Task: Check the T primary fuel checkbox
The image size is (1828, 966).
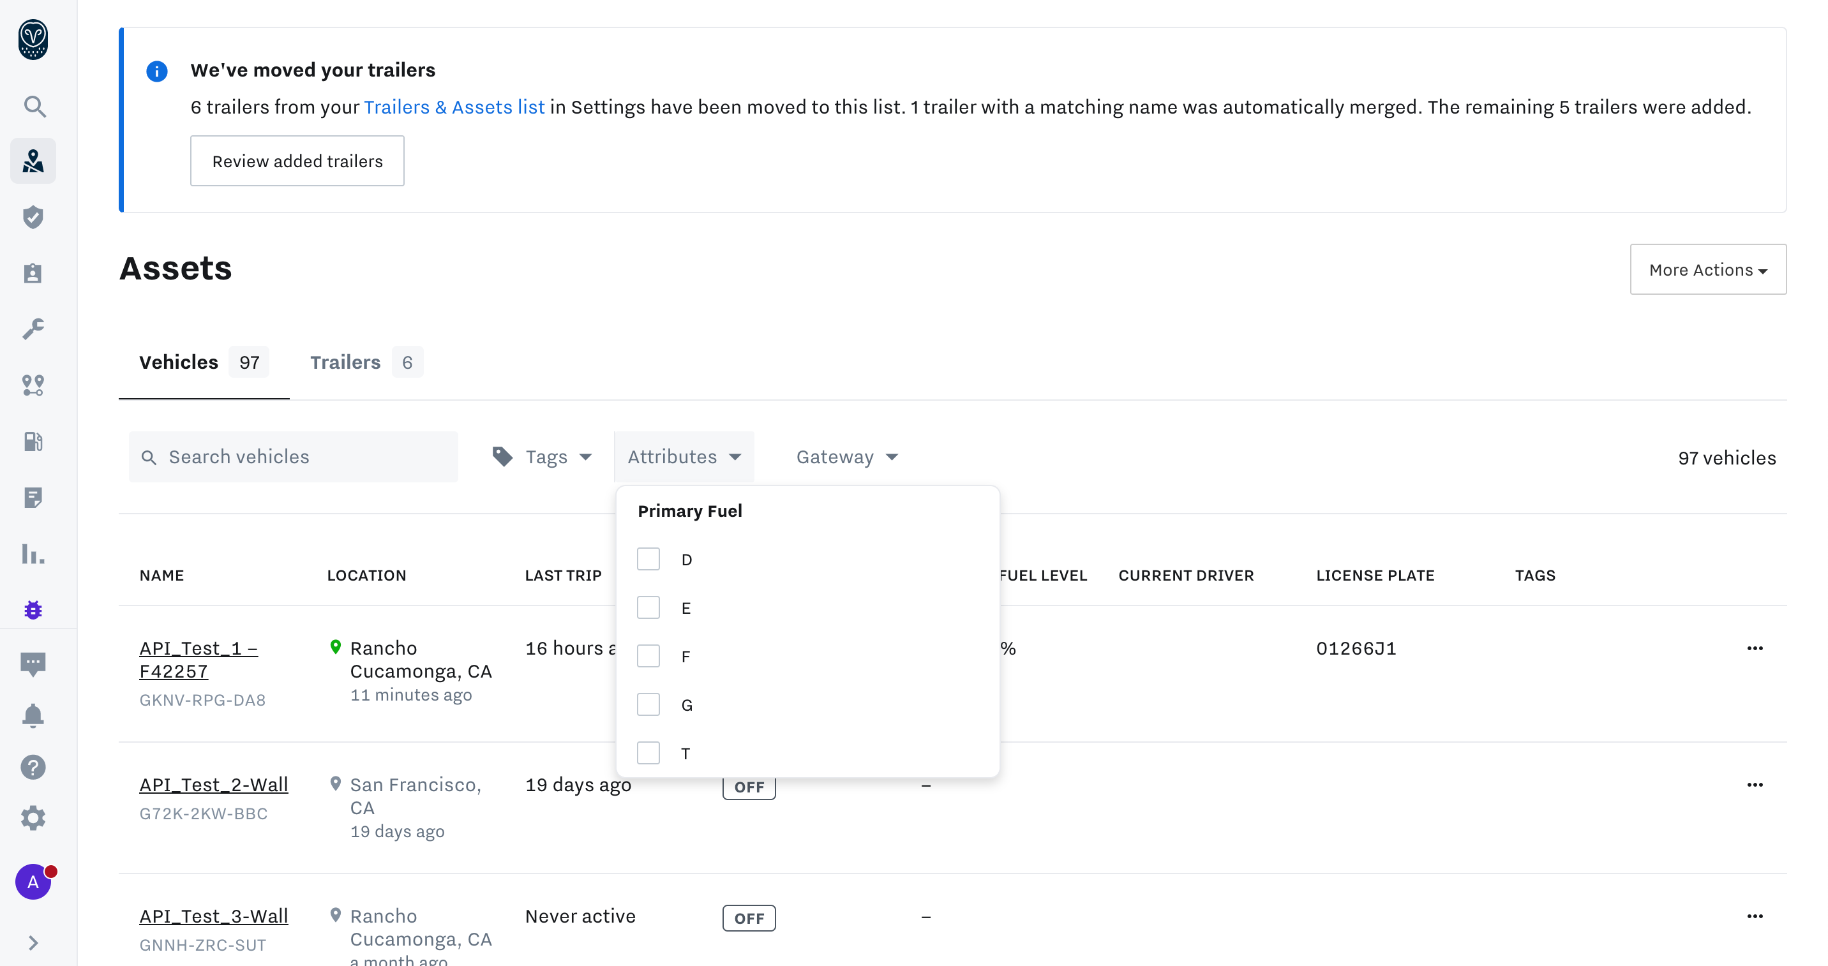Action: tap(648, 754)
